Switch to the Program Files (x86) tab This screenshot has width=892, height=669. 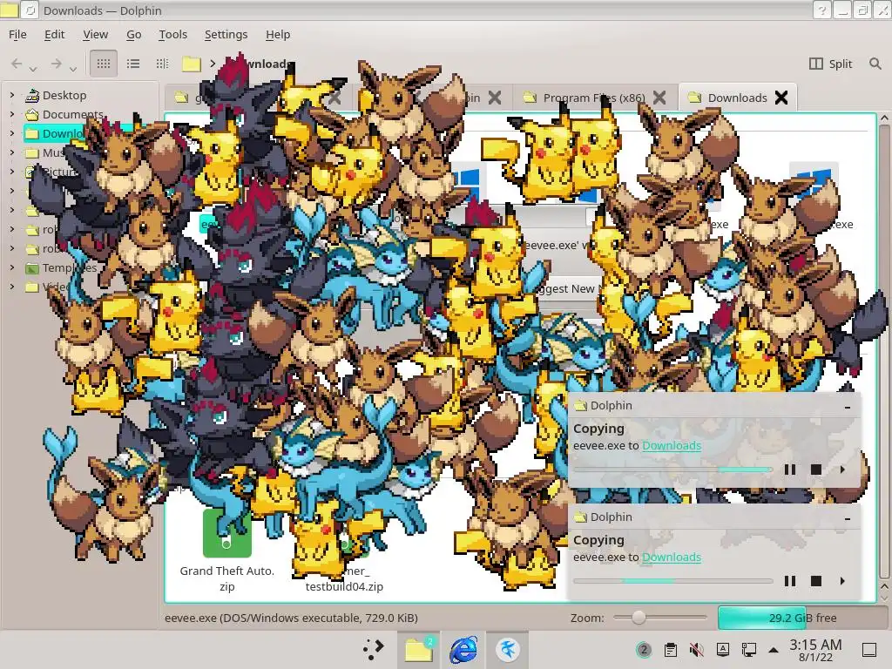coord(595,98)
